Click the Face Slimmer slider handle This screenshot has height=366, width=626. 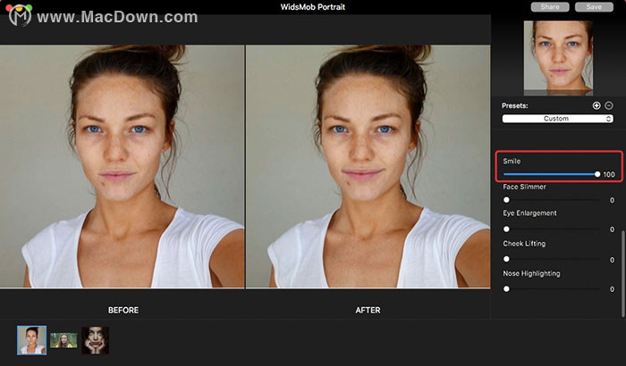[x=506, y=200]
